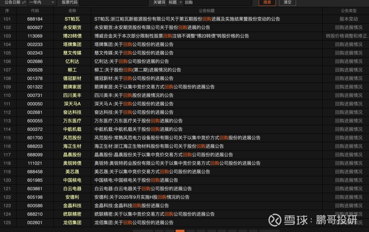The image size is (369, 232).
Task: Click row number 125
Action: 7,222
